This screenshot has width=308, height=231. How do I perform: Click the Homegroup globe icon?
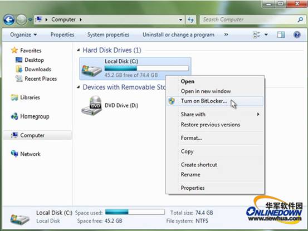tap(14, 116)
